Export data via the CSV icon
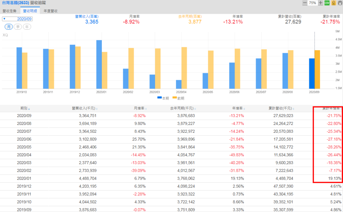This screenshot has width=343, height=212. 327,3
